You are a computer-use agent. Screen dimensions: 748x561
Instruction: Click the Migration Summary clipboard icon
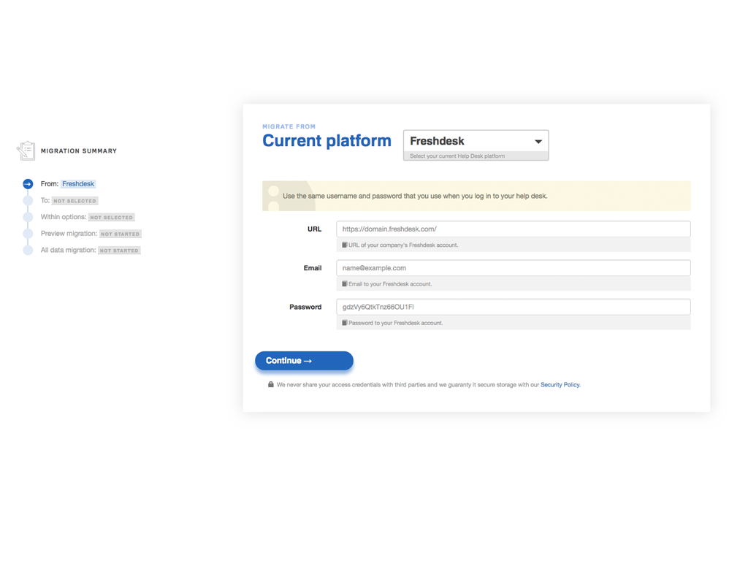pos(26,150)
